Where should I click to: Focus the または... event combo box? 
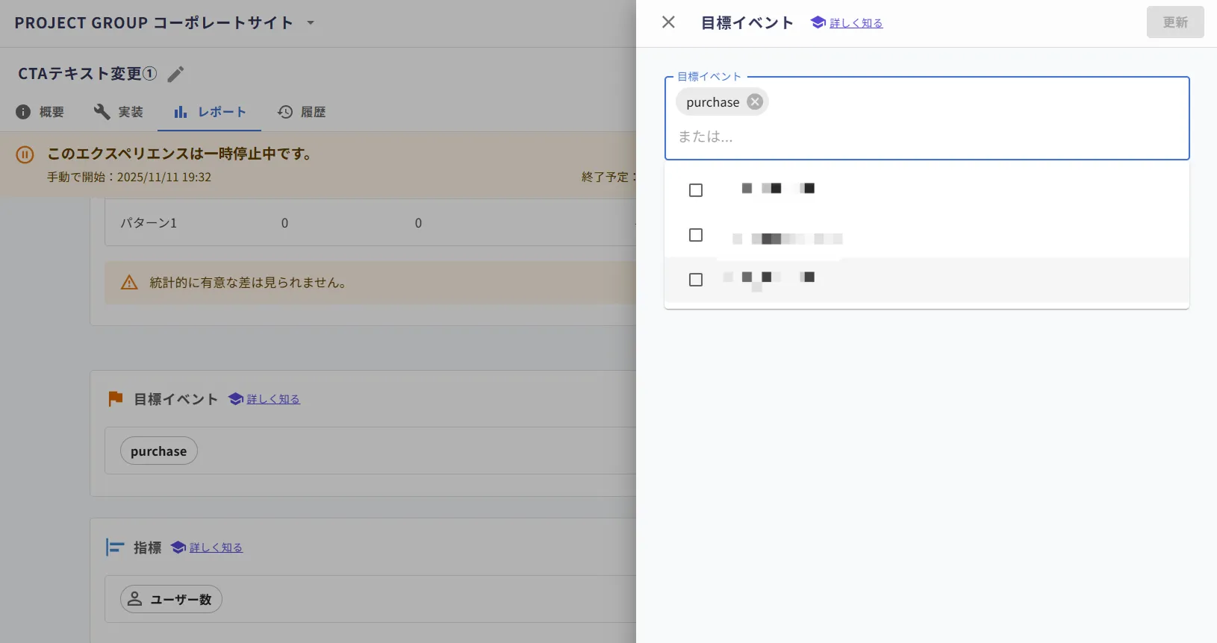[x=926, y=137]
